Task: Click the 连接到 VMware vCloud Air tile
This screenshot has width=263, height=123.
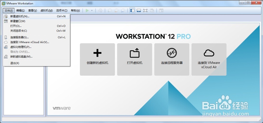Action: [209, 59]
